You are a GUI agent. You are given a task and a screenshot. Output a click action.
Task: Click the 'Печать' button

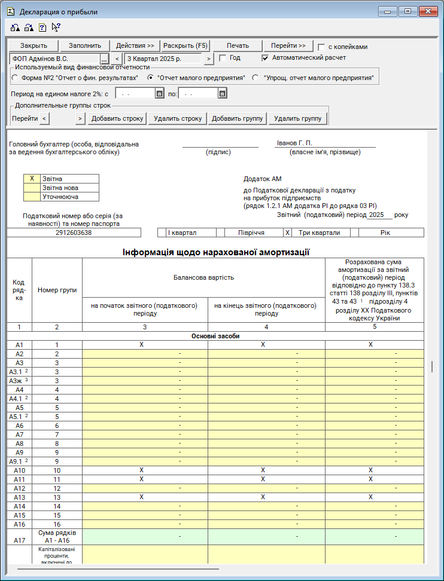click(x=237, y=46)
